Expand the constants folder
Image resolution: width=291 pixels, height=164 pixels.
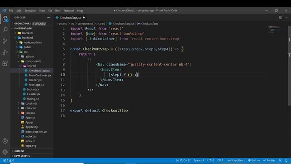(32, 103)
